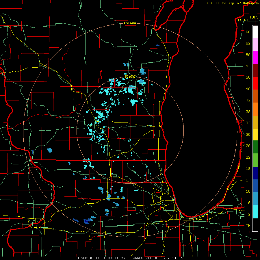Select the light green legend swatch
The image size is (260, 260).
(x=255, y=160)
